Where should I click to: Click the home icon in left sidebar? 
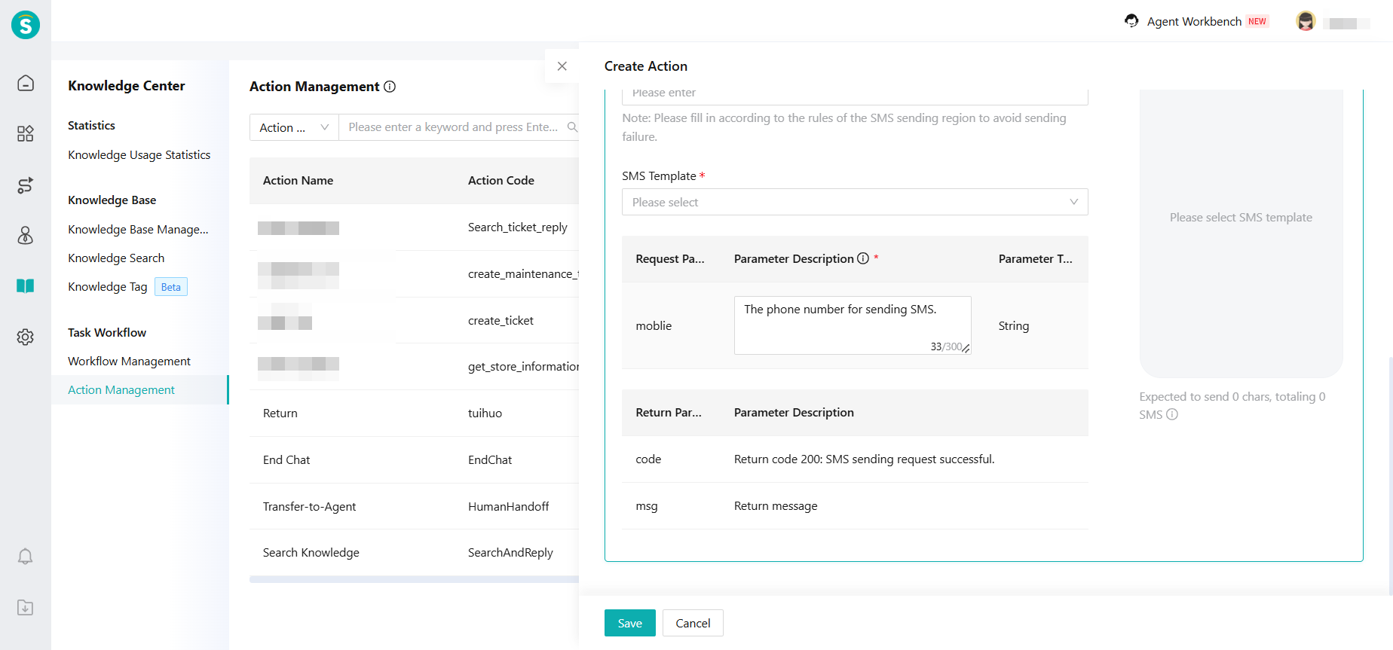26,83
